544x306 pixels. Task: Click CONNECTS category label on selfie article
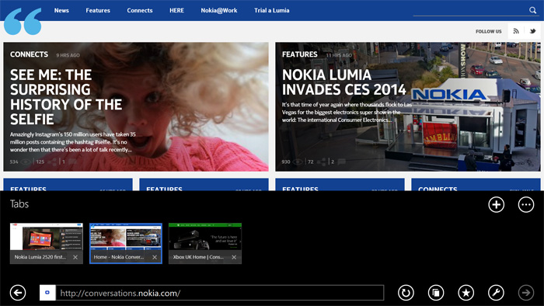(x=30, y=54)
